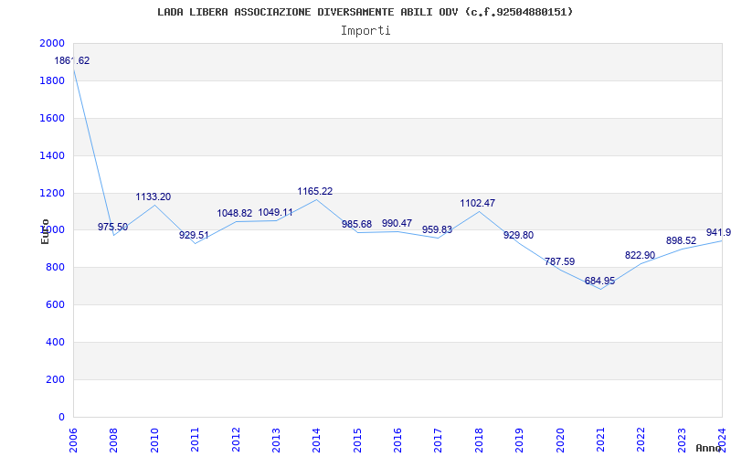Click the x-axis year 2008
This screenshot has height=457, width=731.
pos(113,441)
